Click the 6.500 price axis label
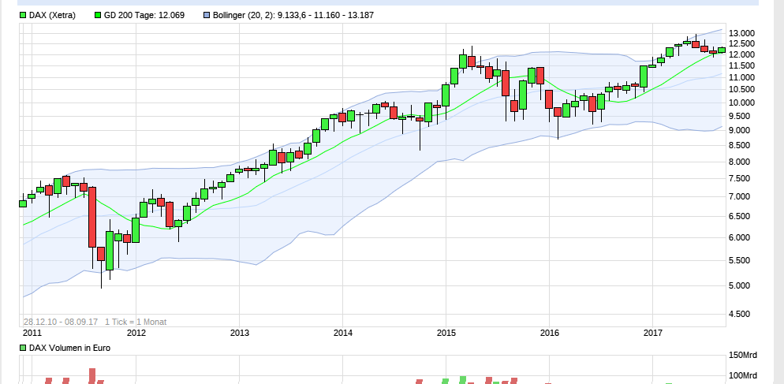Image resolution: width=784 pixels, height=384 pixels. coord(741,217)
